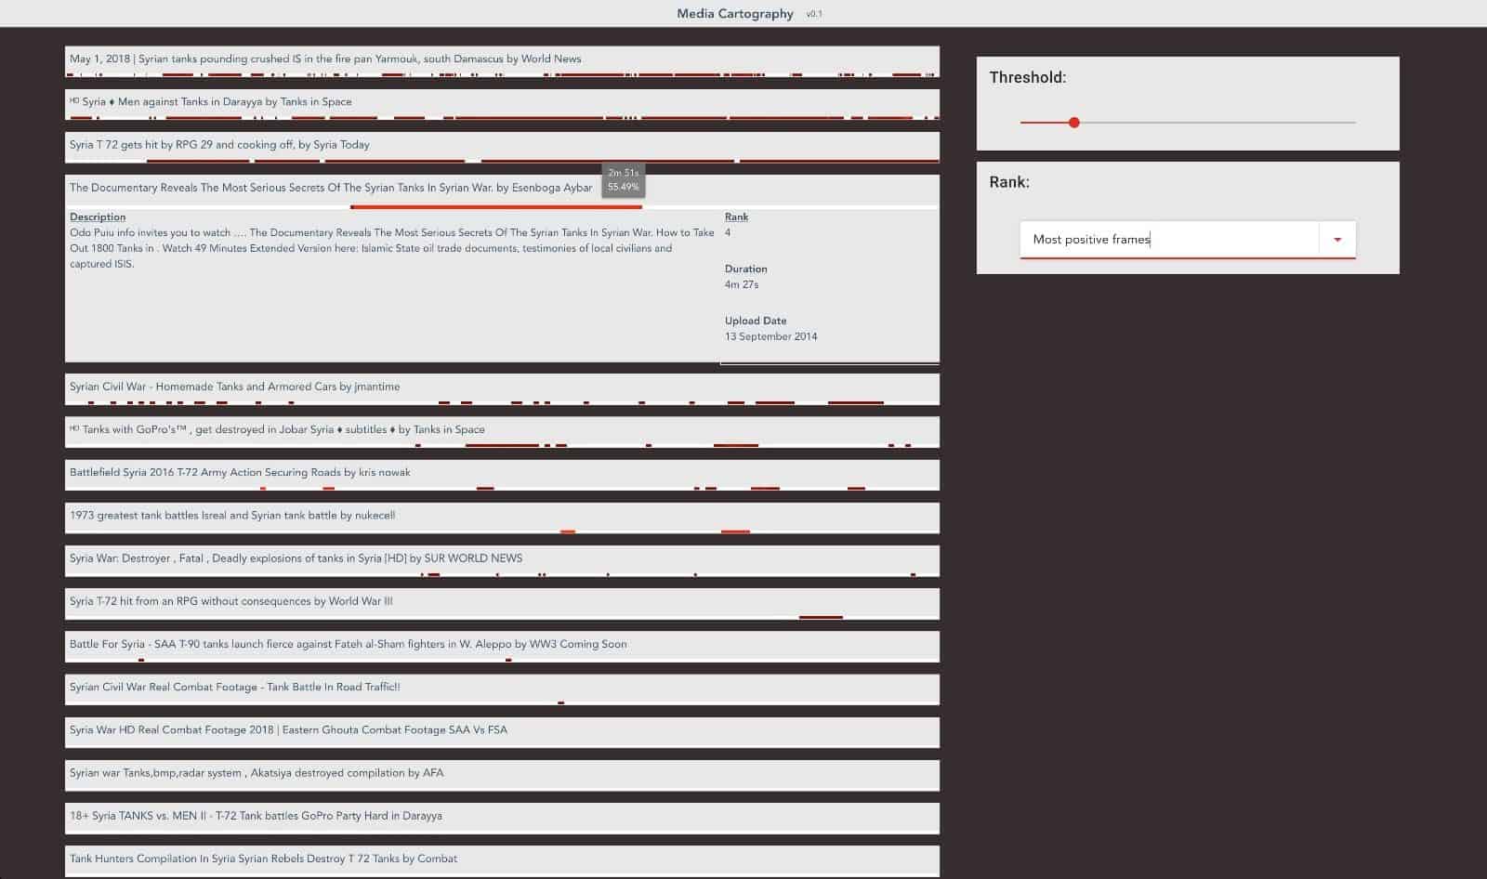Select the Tank Hunters Compilation video
Image resolution: width=1487 pixels, height=879 pixels.
pos(263,859)
